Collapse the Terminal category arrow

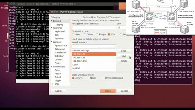[51, 28]
